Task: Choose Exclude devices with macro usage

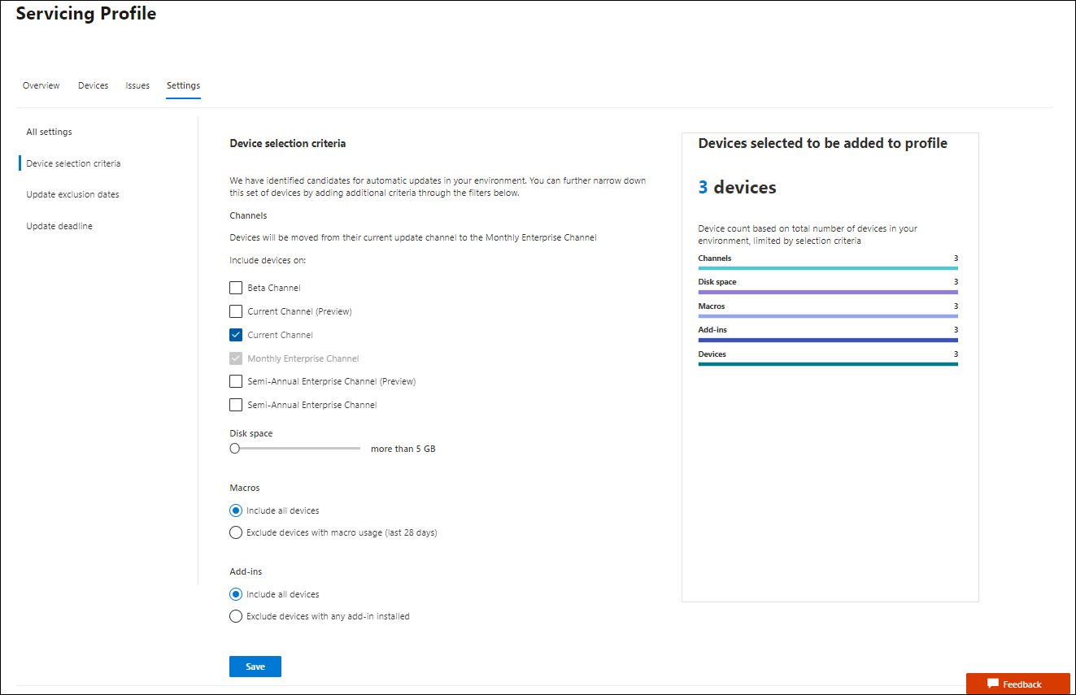Action: coord(236,533)
